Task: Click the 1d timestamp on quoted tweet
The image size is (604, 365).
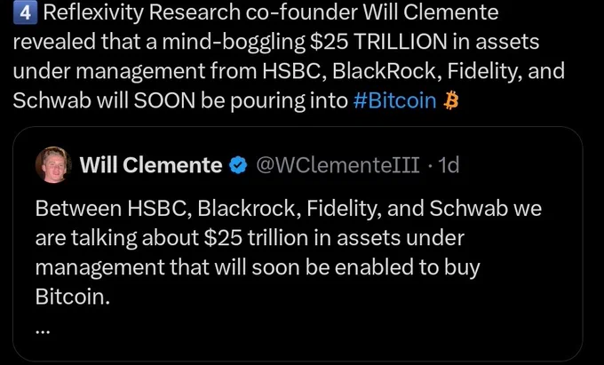Action: [449, 165]
